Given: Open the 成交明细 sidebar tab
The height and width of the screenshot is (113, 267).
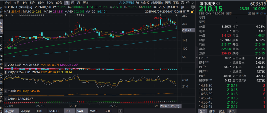Looking at the screenshot, I should point(1,62).
